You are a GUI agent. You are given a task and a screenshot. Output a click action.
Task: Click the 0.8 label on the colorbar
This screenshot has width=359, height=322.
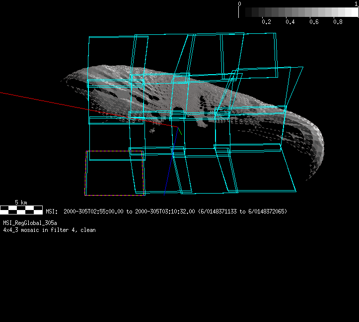[x=338, y=22]
